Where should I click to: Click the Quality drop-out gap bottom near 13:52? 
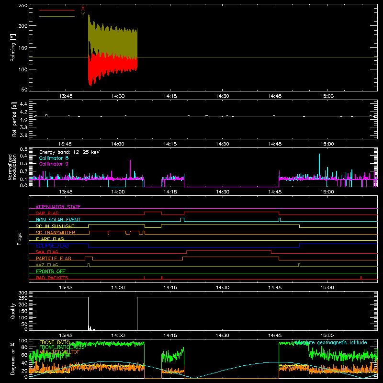(91, 328)
